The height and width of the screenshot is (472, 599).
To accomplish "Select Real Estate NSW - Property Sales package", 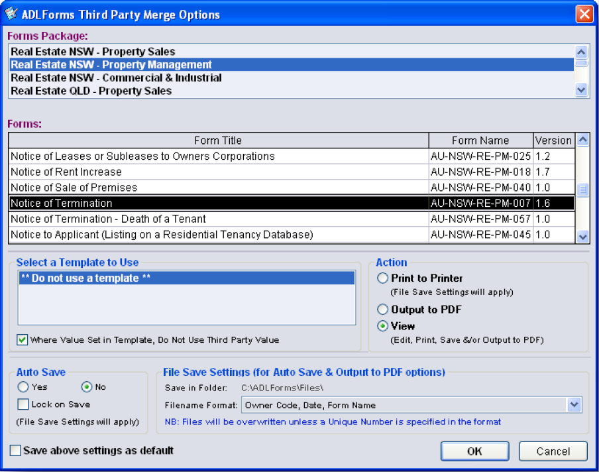I will (x=292, y=52).
